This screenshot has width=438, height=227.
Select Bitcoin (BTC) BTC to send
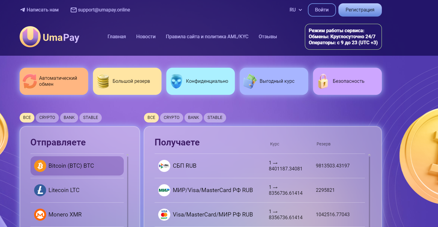click(x=77, y=166)
